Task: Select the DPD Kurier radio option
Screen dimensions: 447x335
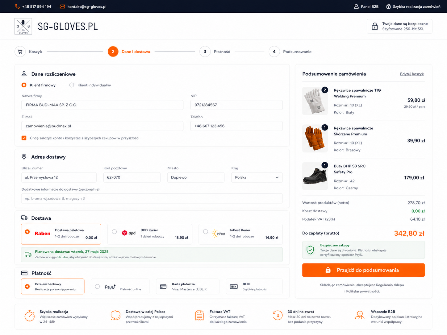Action: tap(114, 232)
